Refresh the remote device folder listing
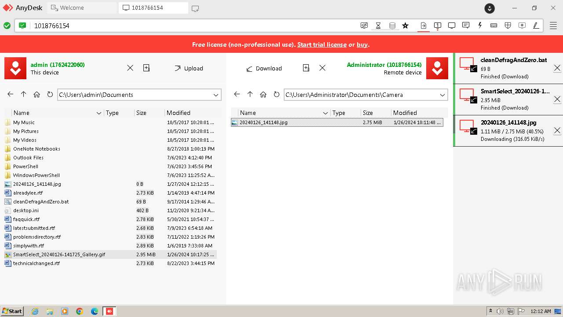This screenshot has height=317, width=563. [x=276, y=94]
